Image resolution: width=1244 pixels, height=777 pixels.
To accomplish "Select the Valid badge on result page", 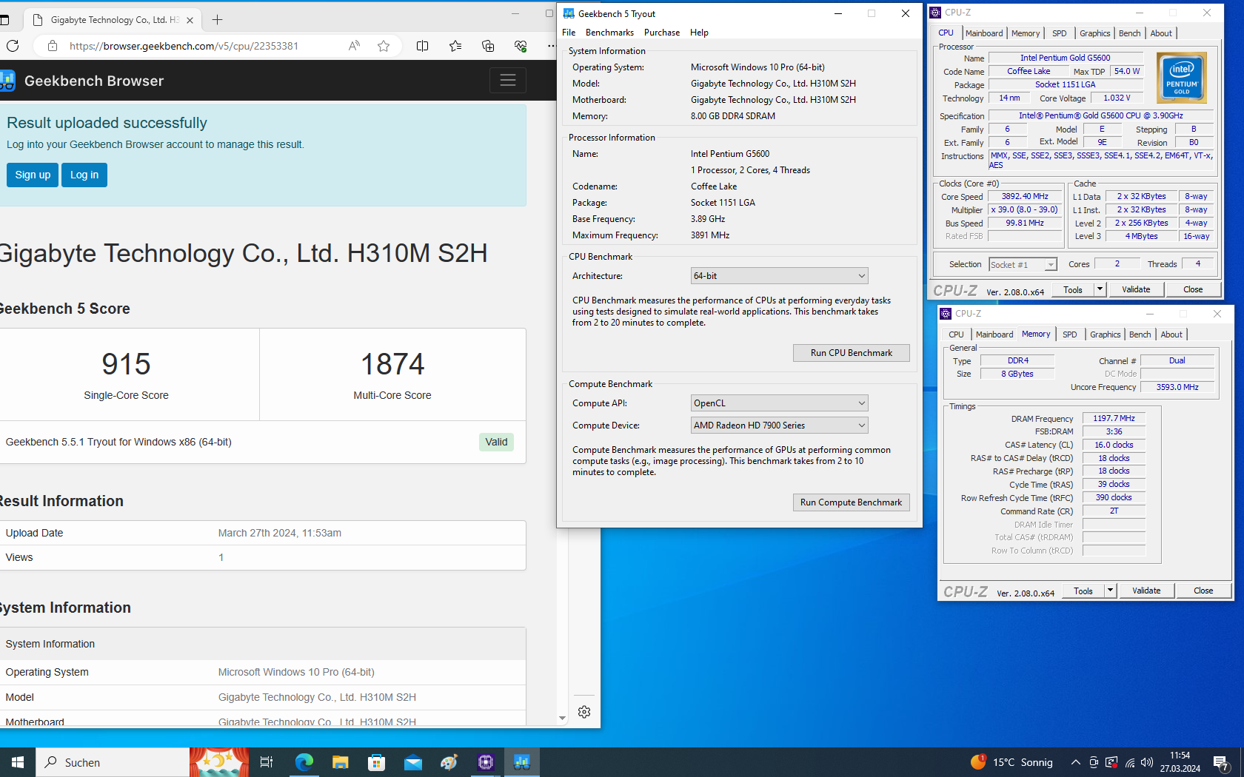I will tap(496, 442).
